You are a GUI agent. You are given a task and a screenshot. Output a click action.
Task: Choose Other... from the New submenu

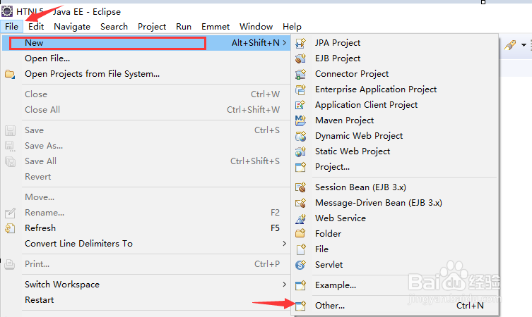point(330,306)
